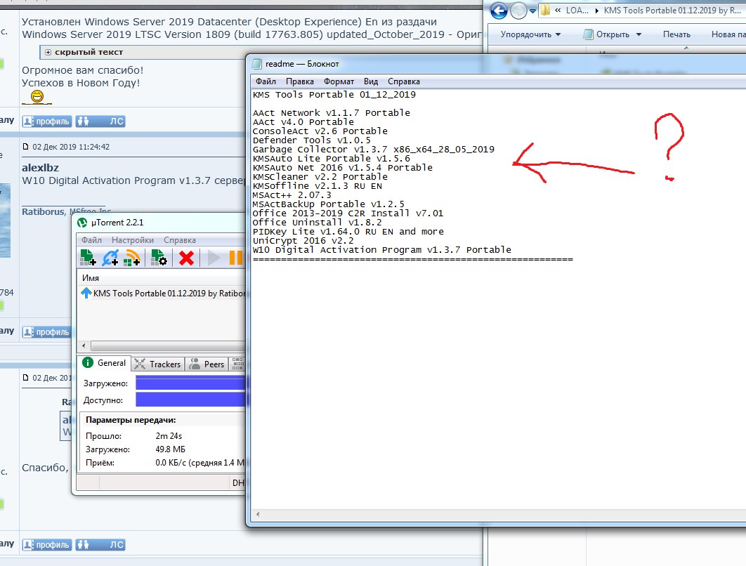746x566 pixels.
Task: Open the Справка menu in Notepad
Action: (403, 81)
